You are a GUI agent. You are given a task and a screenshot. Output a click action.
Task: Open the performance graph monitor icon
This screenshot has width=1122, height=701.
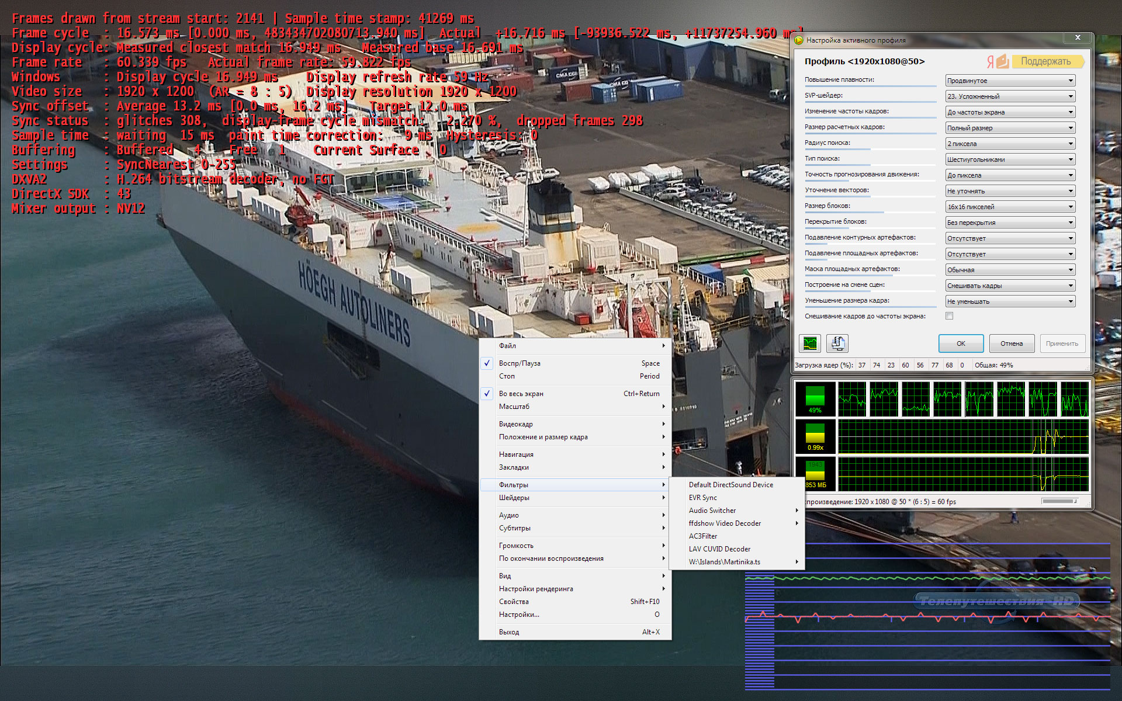coord(810,343)
